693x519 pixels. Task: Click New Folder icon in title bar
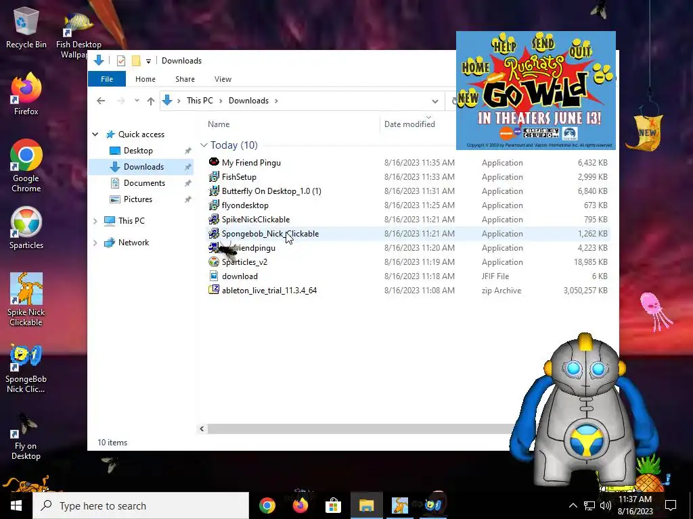(136, 60)
